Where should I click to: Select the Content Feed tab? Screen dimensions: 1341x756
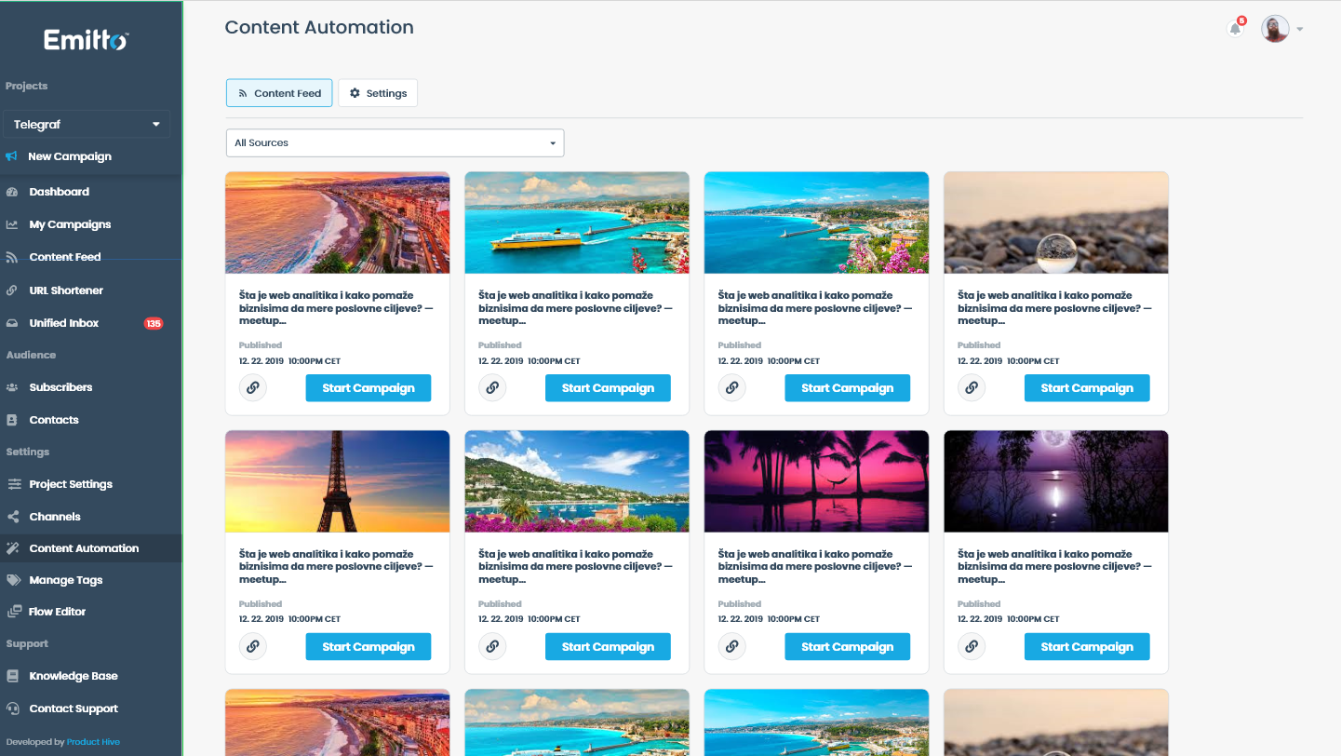(279, 93)
